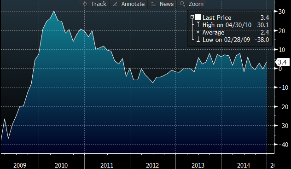Click the Track crosshair icon
Image resolution: width=291 pixels, height=169 pixels.
[x=85, y=4]
